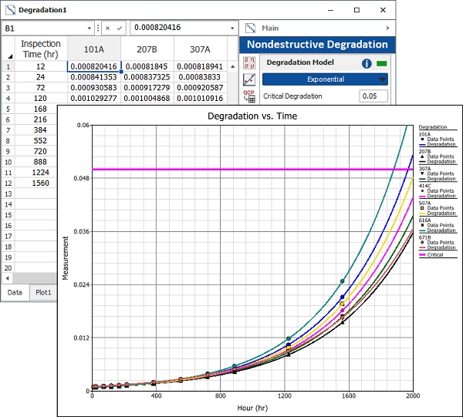Click the Critical Degradation value field
The image size is (463, 417).
click(373, 96)
